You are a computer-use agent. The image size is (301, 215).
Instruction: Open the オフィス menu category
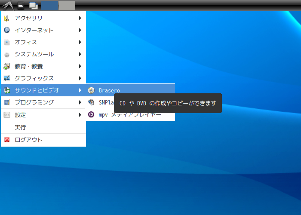[x=43, y=42]
